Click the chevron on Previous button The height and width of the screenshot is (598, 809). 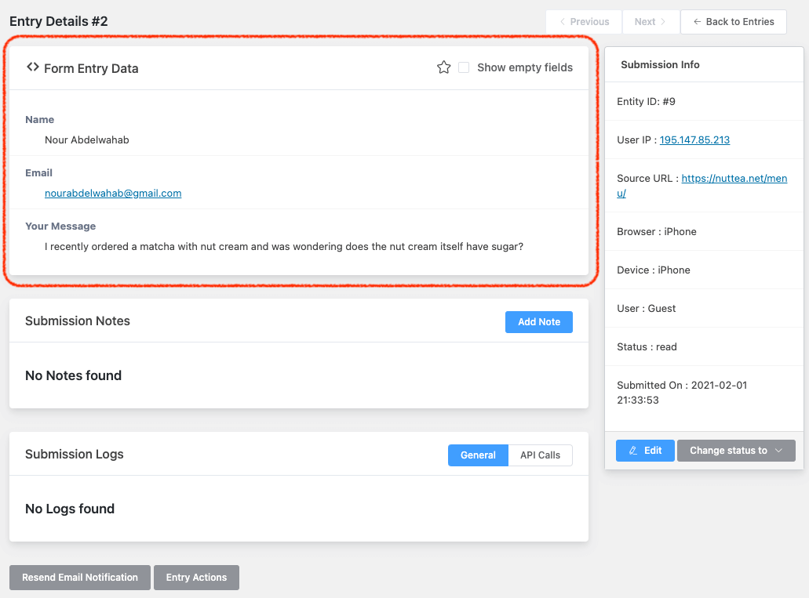click(562, 22)
